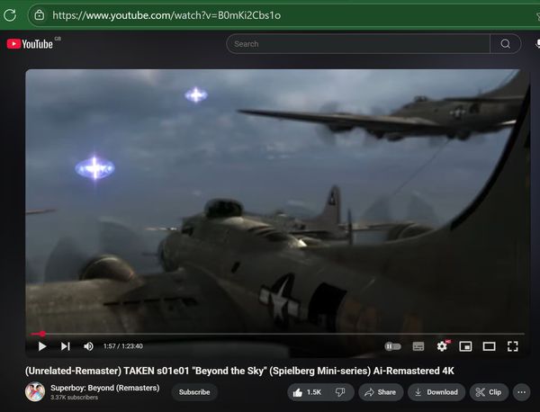540x412 pixels.
Task: Open the miniplayer
Action: click(x=465, y=346)
